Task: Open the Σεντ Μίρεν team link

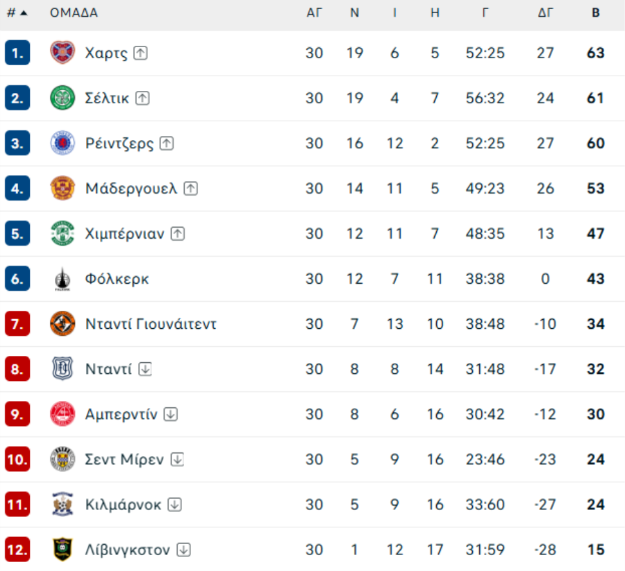Action: 124,459
